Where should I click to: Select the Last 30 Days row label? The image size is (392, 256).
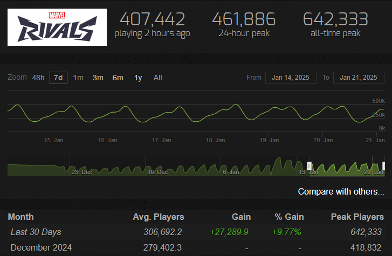point(36,232)
